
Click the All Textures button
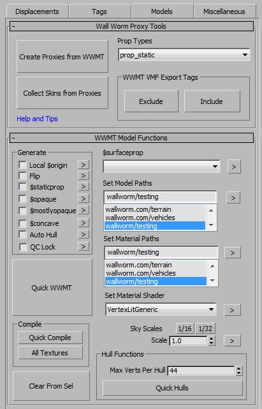[x=50, y=353]
